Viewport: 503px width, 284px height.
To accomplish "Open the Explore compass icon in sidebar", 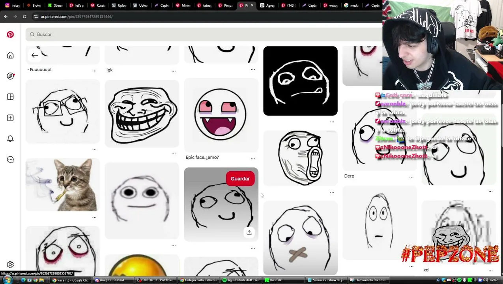I will [10, 76].
